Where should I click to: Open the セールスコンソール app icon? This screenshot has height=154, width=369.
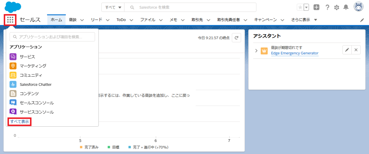click(13, 103)
